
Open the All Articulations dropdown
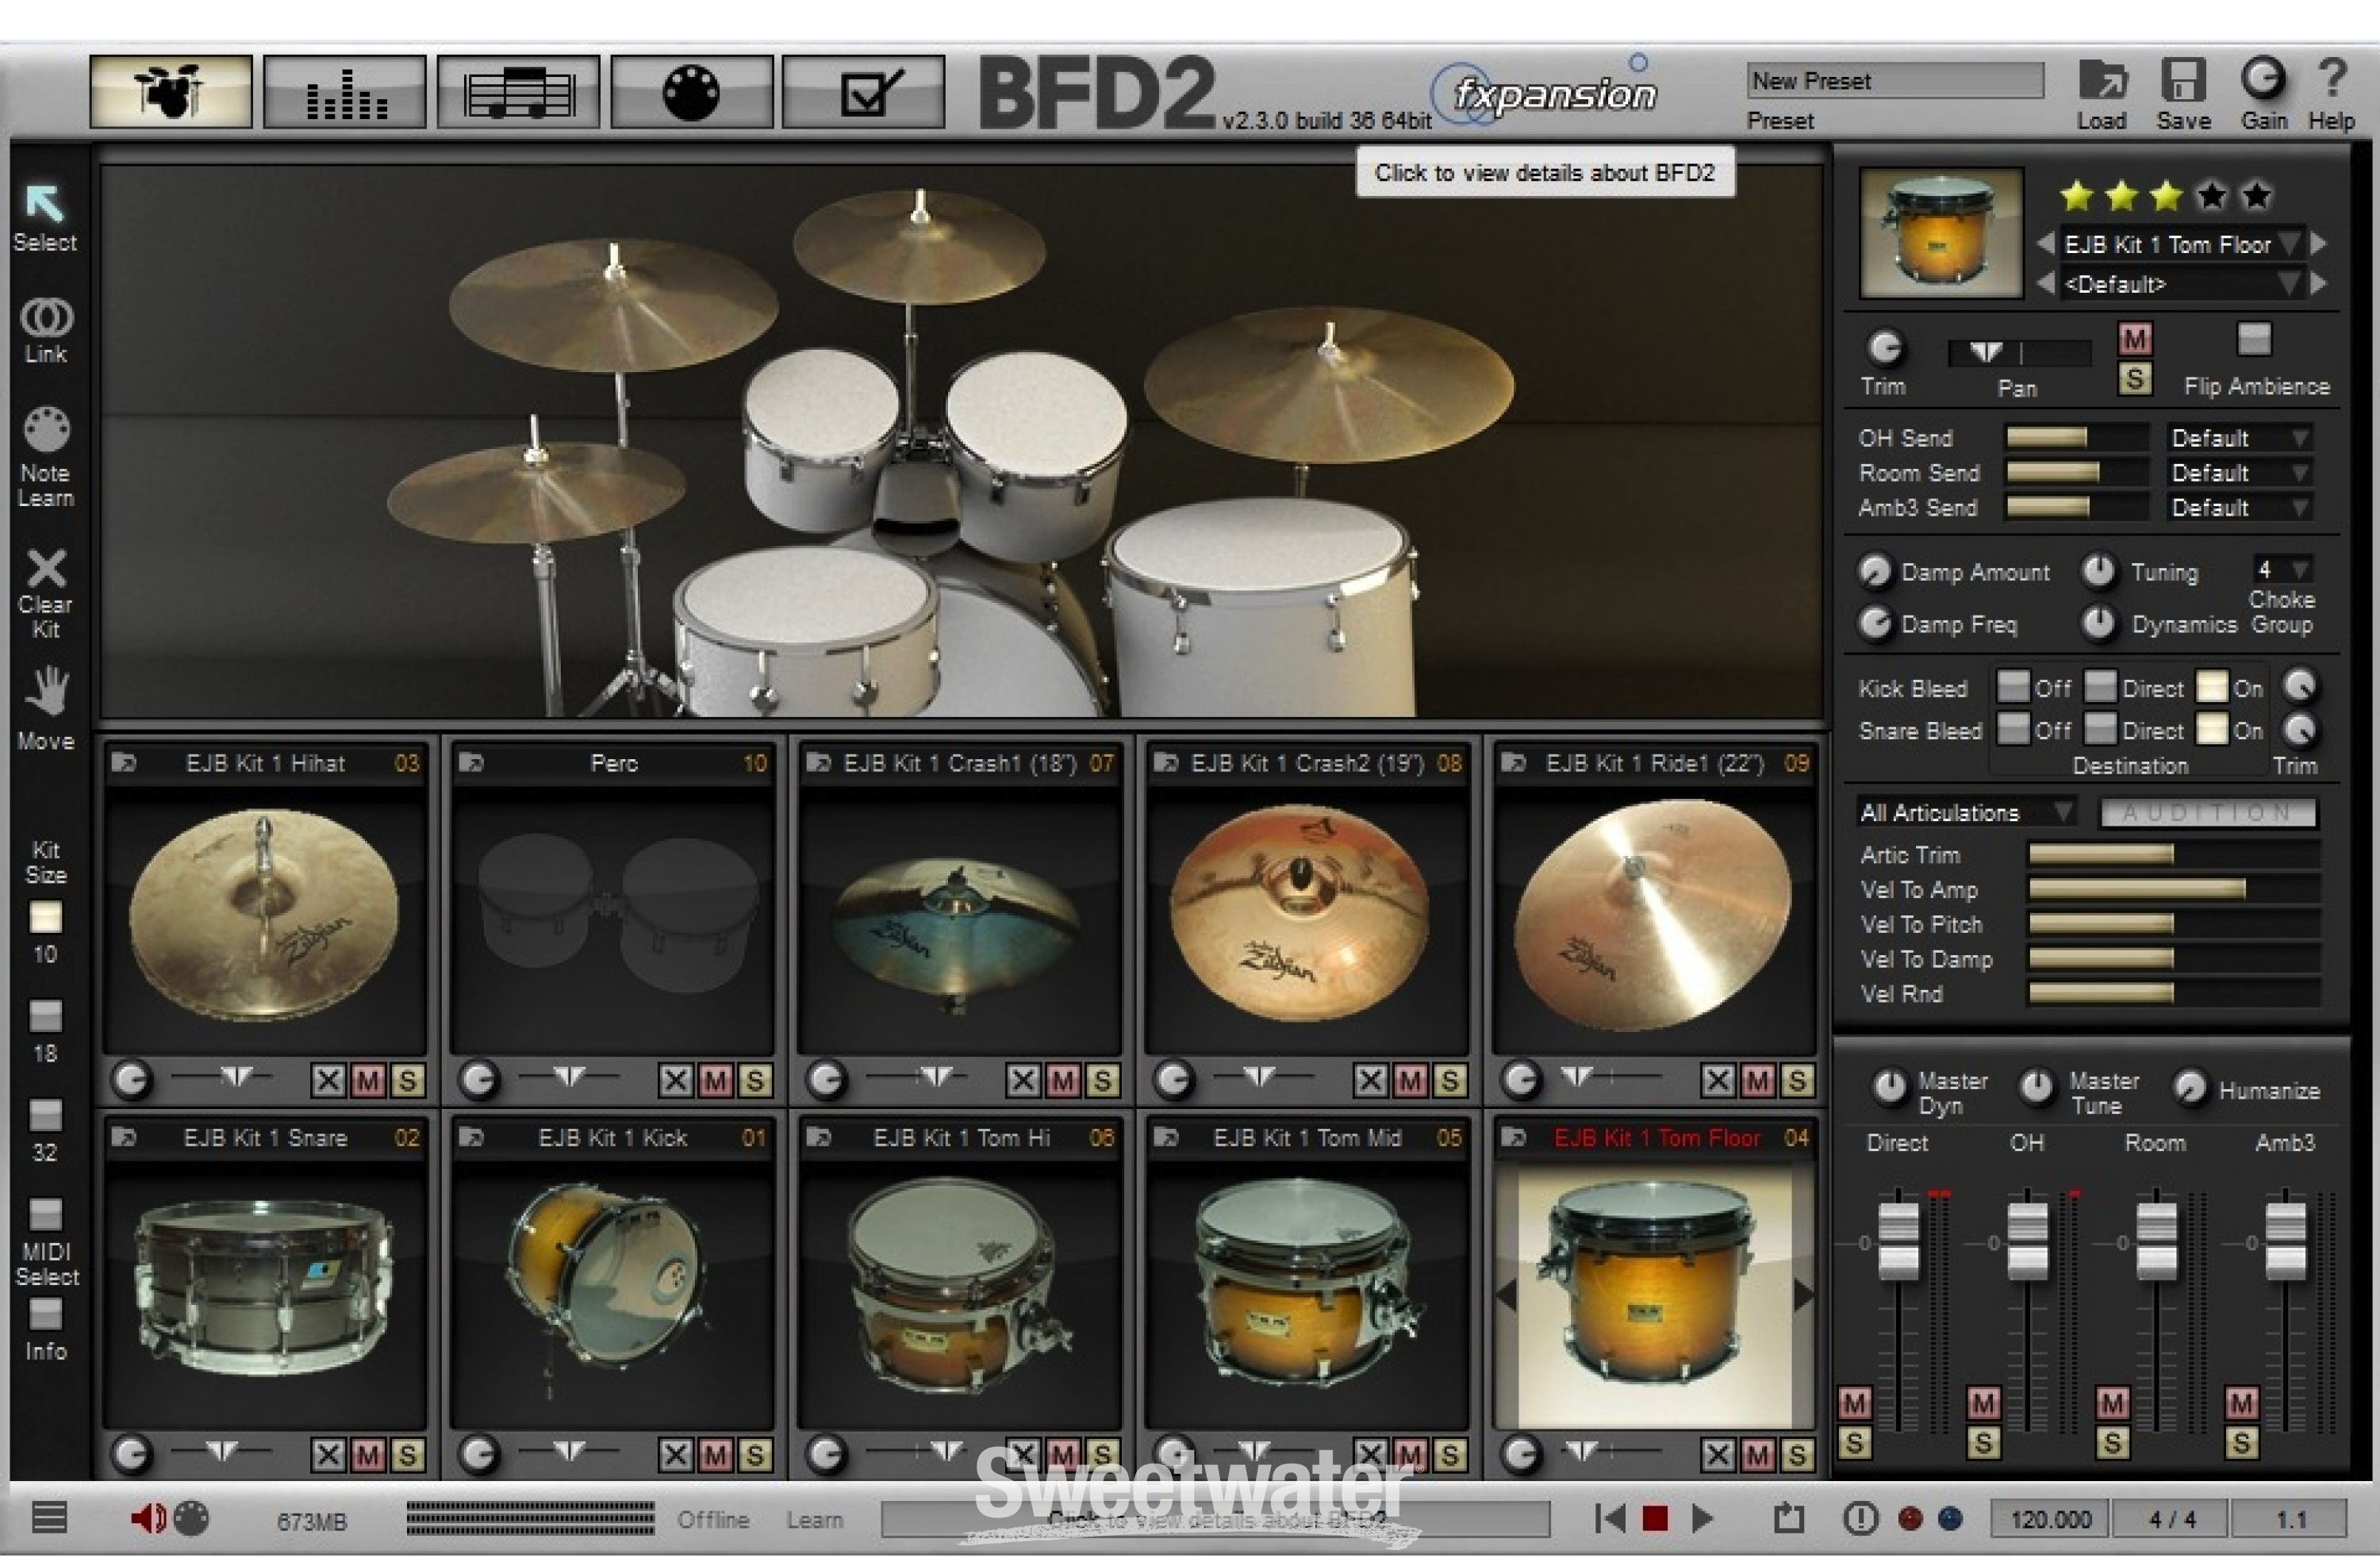[x=1965, y=812]
